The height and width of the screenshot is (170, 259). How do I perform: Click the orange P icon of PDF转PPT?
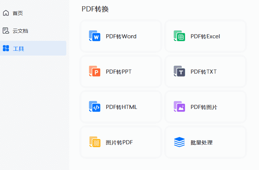pos(95,71)
